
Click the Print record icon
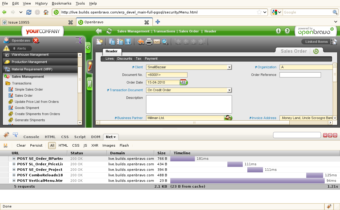point(149,42)
